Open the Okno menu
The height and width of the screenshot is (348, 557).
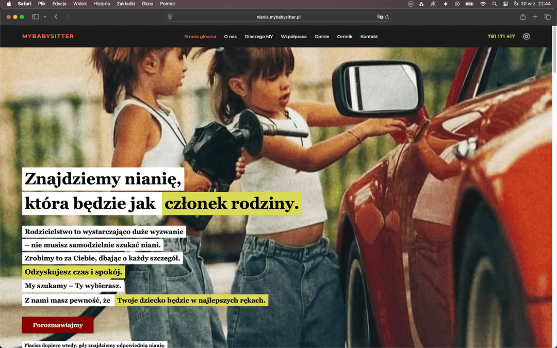coord(148,4)
